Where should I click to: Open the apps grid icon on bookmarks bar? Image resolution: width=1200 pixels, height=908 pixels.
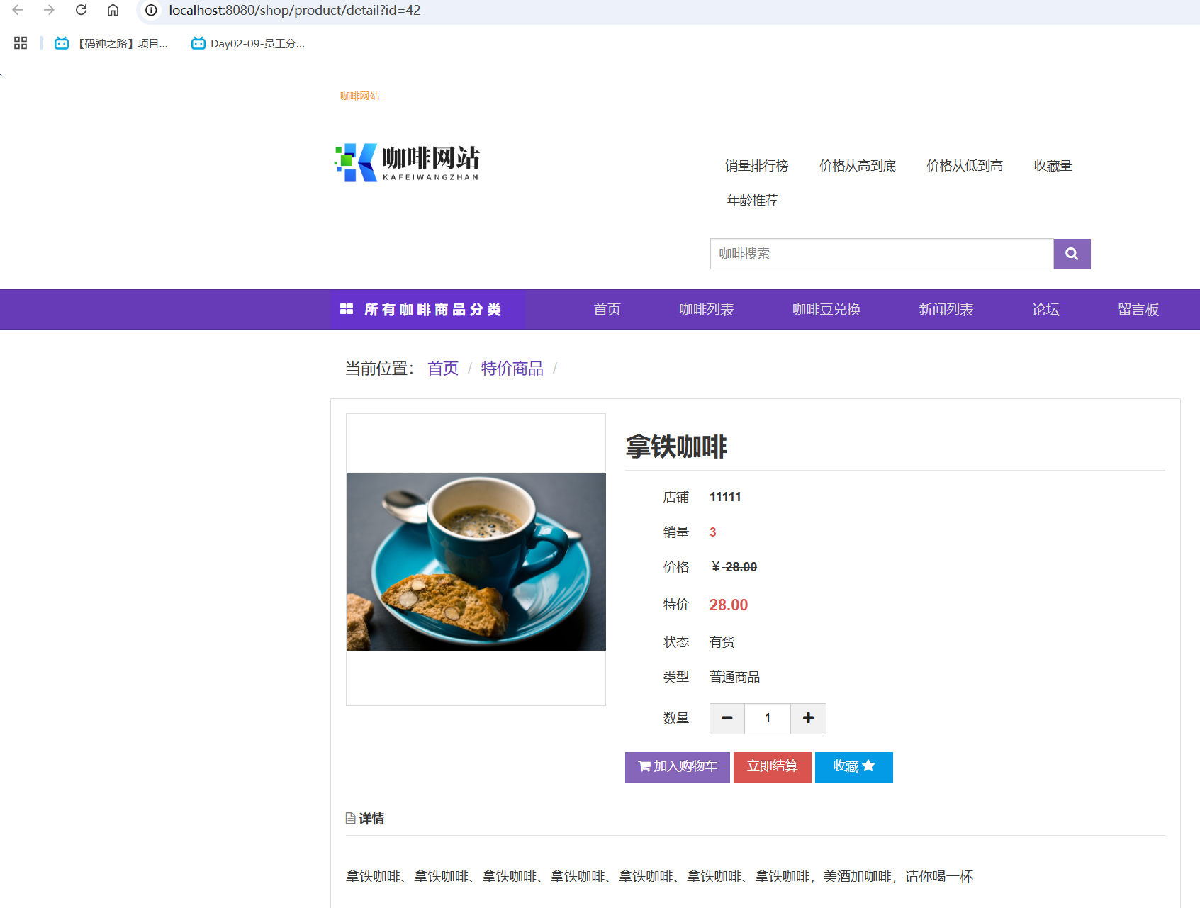point(20,43)
